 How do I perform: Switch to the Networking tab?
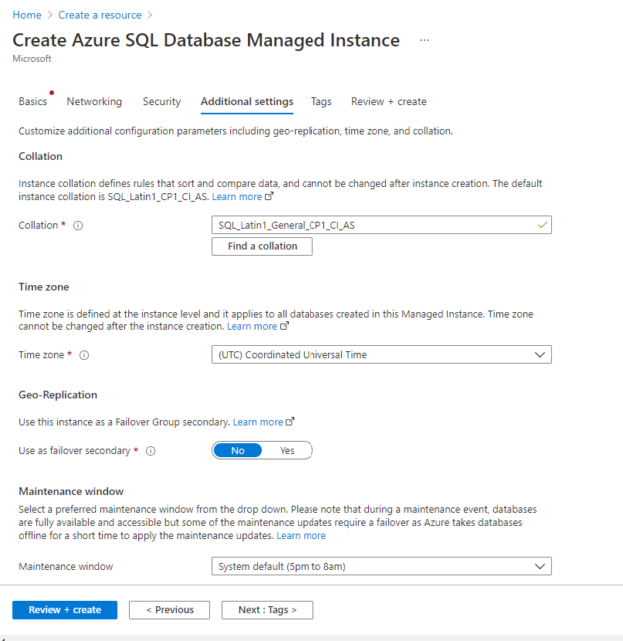point(94,102)
